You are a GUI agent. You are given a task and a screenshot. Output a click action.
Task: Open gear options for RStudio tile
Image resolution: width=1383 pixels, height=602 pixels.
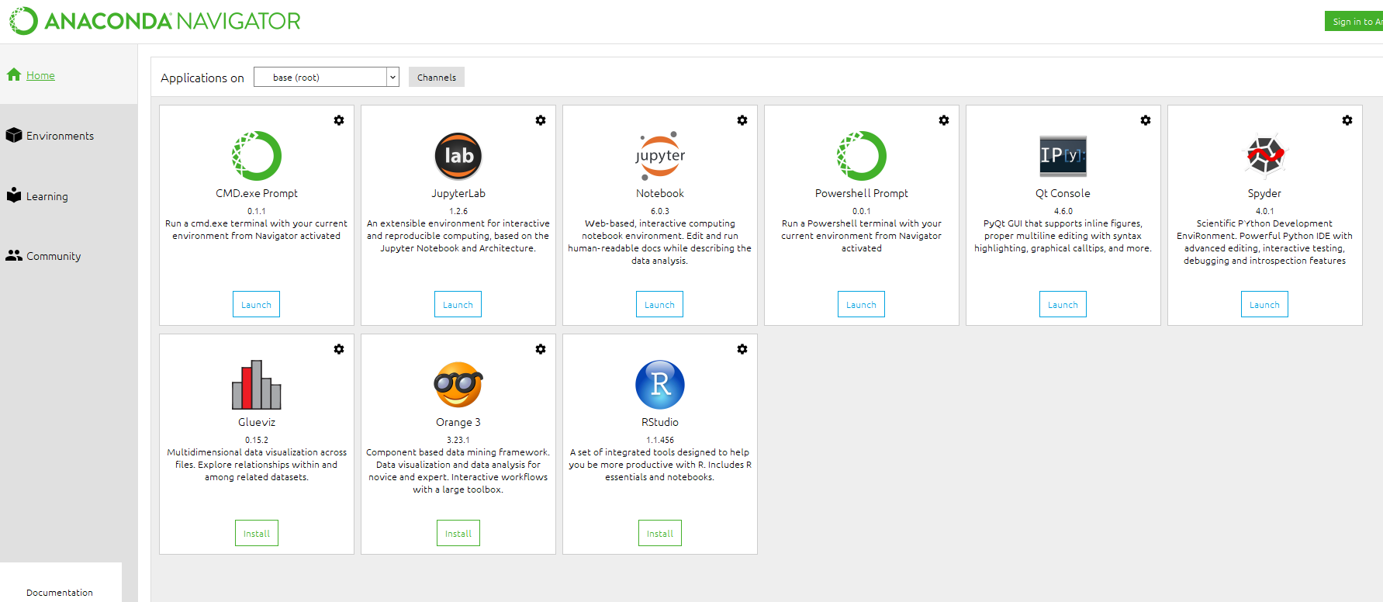point(742,349)
